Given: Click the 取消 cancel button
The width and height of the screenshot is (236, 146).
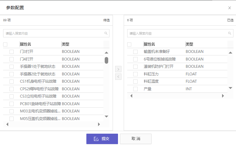Looking at the screenshot, I should click(136, 139).
